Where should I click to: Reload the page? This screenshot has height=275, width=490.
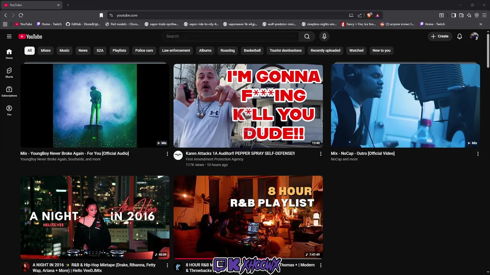[21, 15]
